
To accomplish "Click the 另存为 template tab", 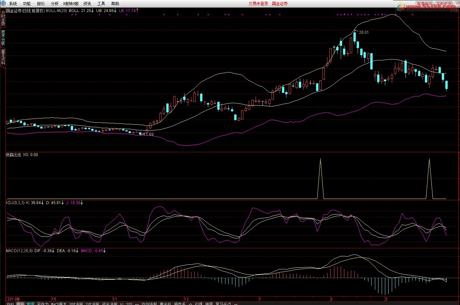I will (43, 304).
